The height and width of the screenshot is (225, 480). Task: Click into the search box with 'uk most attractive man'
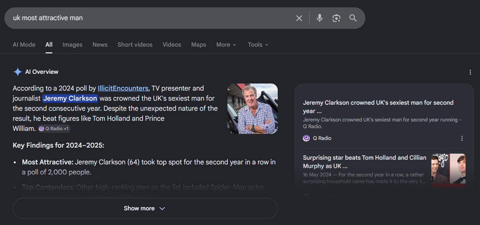coord(150,18)
